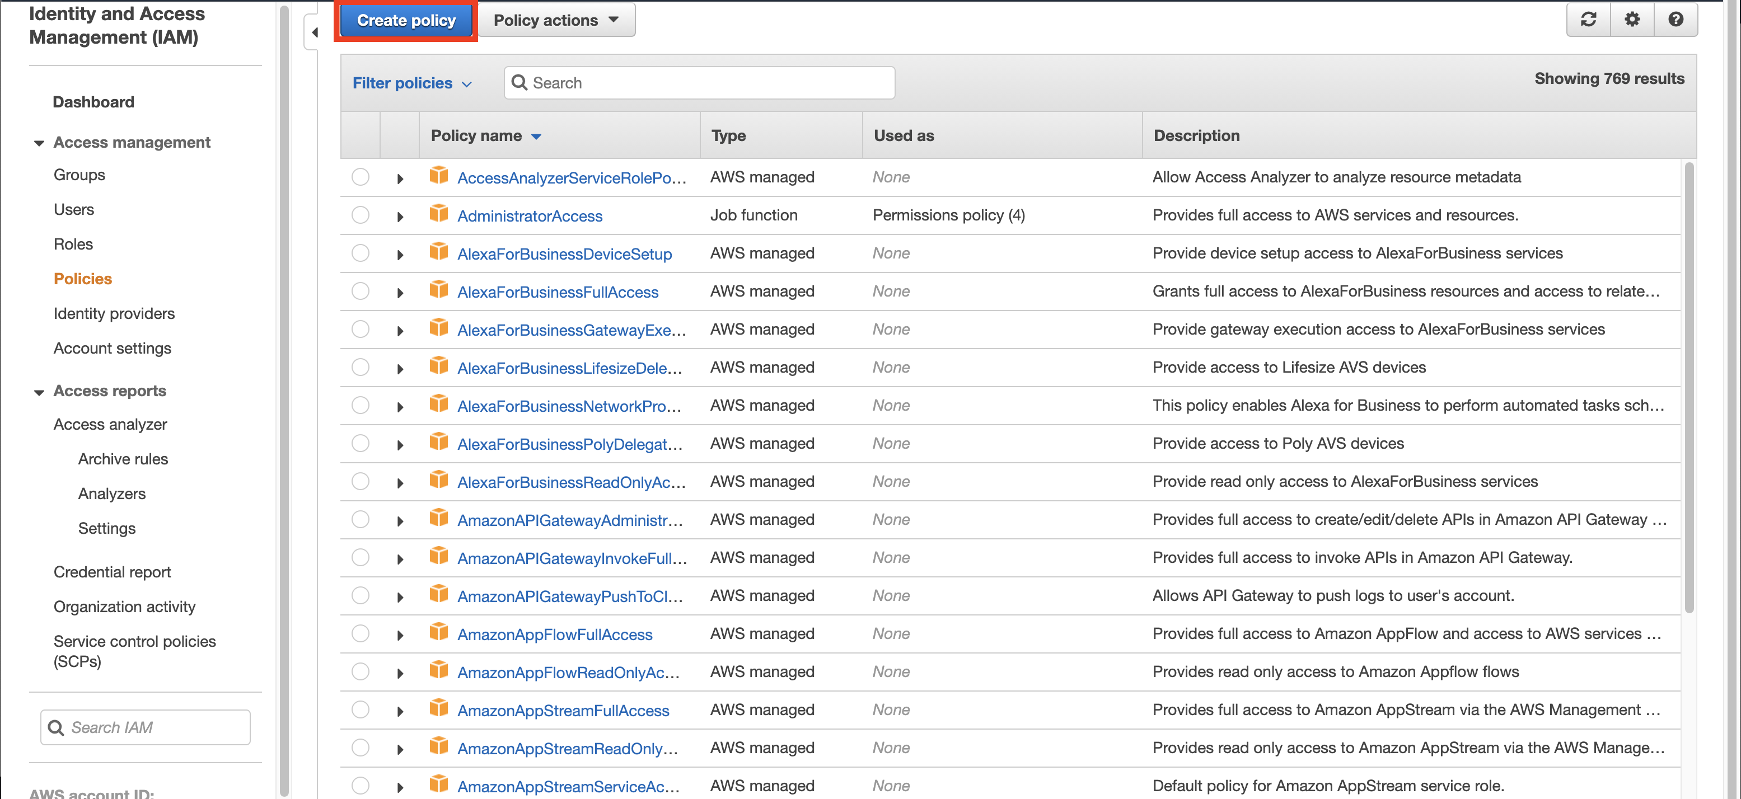Open the AmazonAppFlowReadOnlyAc… policy link
Image resolution: width=1741 pixels, height=799 pixels.
568,673
